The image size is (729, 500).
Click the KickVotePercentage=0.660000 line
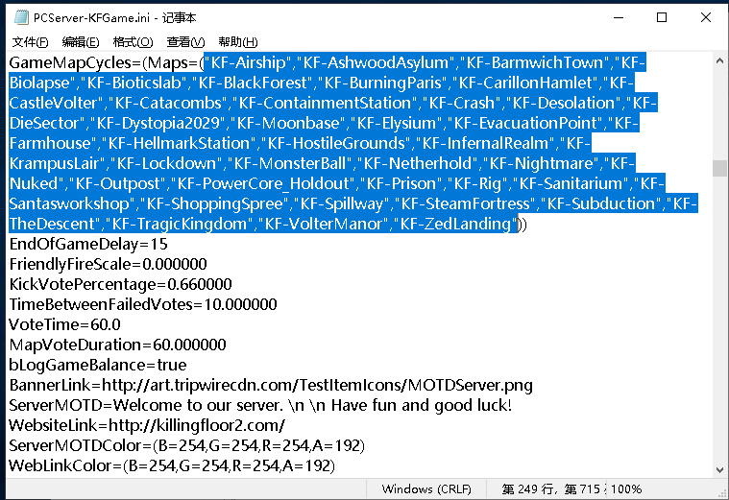(120, 284)
